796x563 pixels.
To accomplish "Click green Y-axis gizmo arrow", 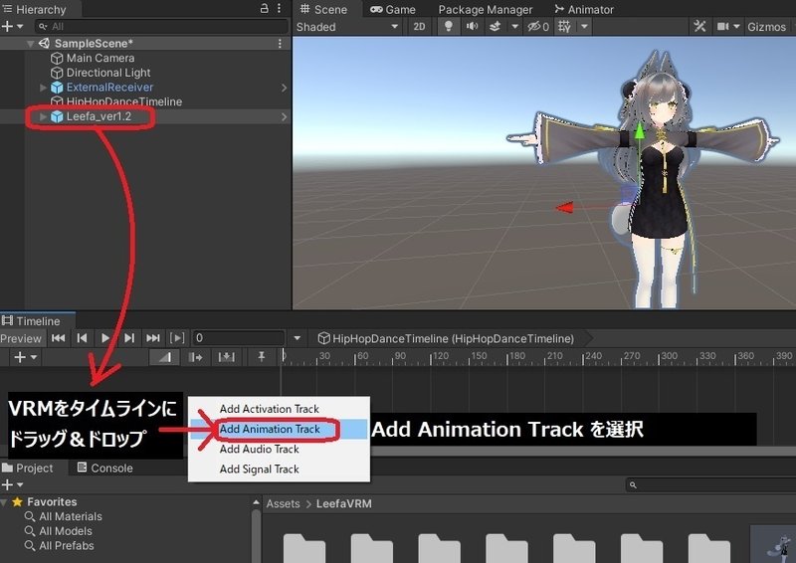I will 640,133.
